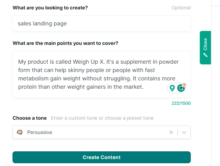
Task: Click the pencil icon on the Close tab
Action: (205, 55)
